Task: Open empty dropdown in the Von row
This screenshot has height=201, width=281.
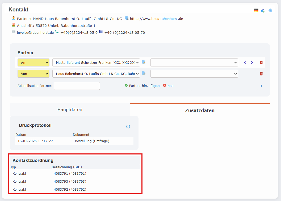Action: (194, 74)
